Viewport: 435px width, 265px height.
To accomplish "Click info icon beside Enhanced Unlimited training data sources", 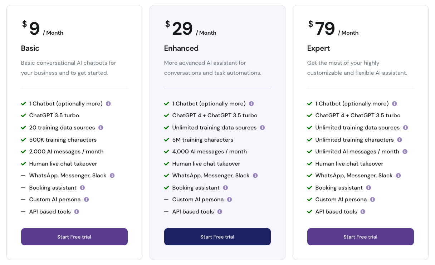I will (263, 128).
